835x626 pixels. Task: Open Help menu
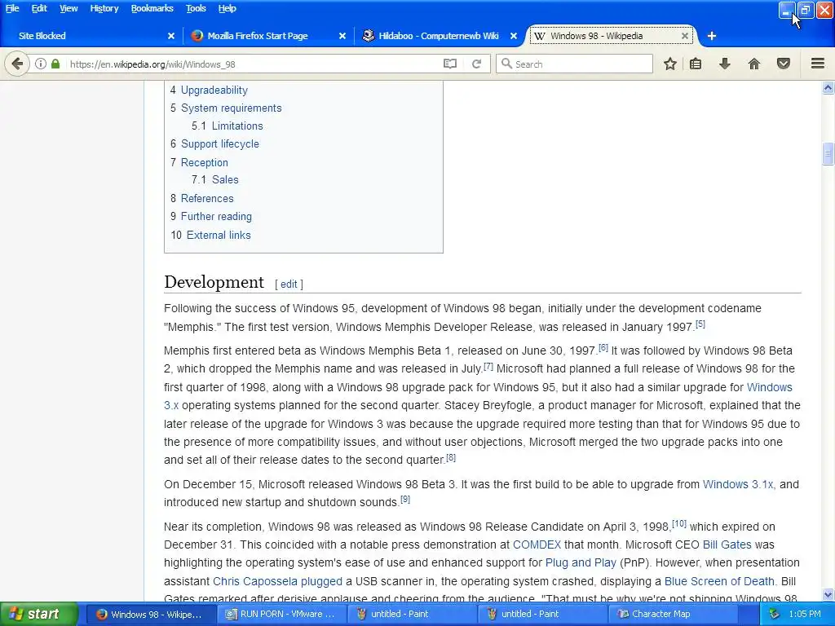[x=227, y=8]
